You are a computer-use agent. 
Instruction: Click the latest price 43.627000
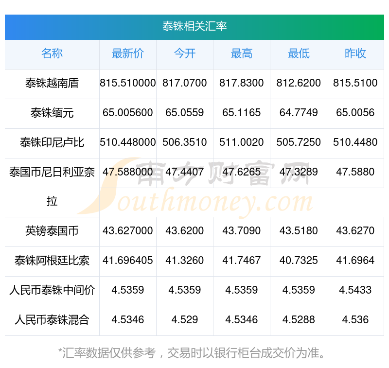(x=128, y=231)
